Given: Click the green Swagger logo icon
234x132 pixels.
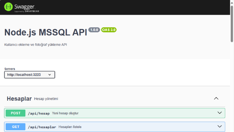Looking at the screenshot, I should click(8, 7).
